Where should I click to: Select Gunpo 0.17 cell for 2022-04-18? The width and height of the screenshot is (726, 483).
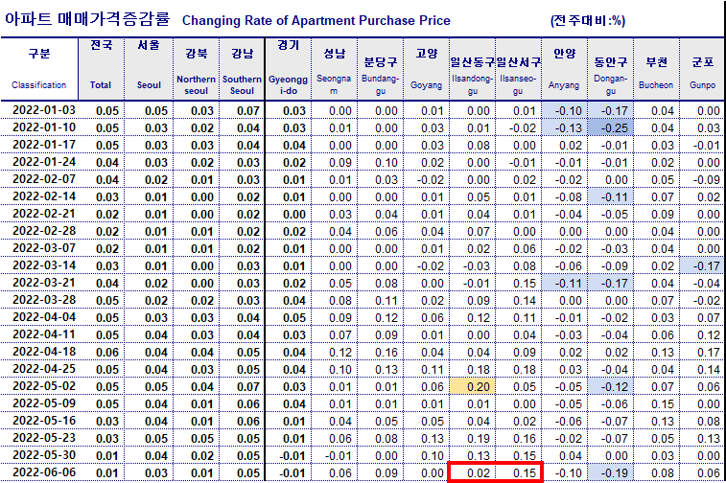(x=702, y=352)
